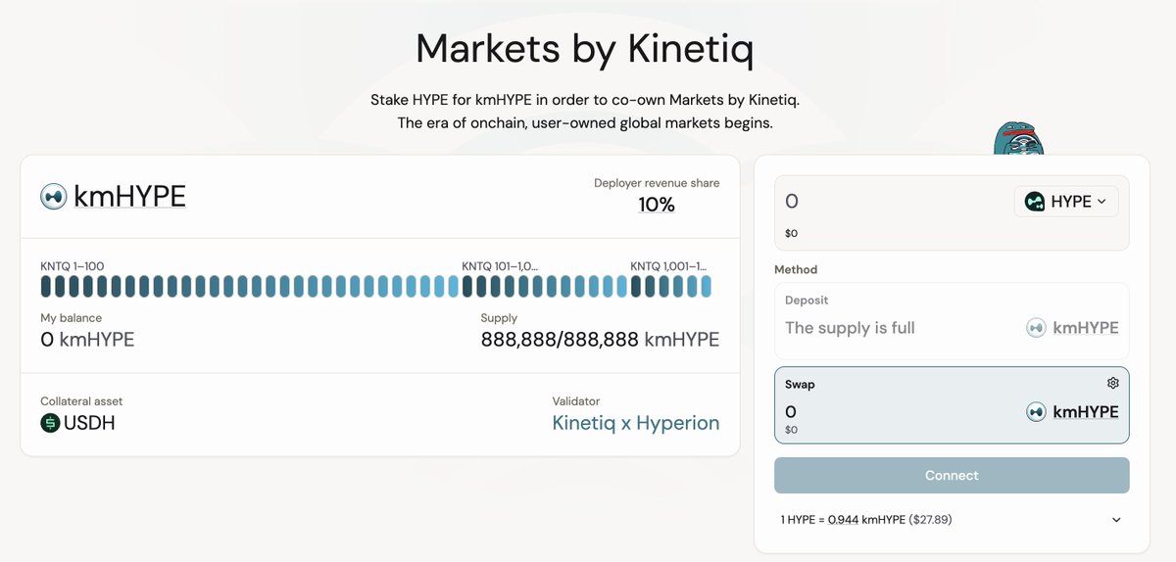The image size is (1176, 562).
Task: Click the 10% deployer revenue share
Action: click(657, 205)
